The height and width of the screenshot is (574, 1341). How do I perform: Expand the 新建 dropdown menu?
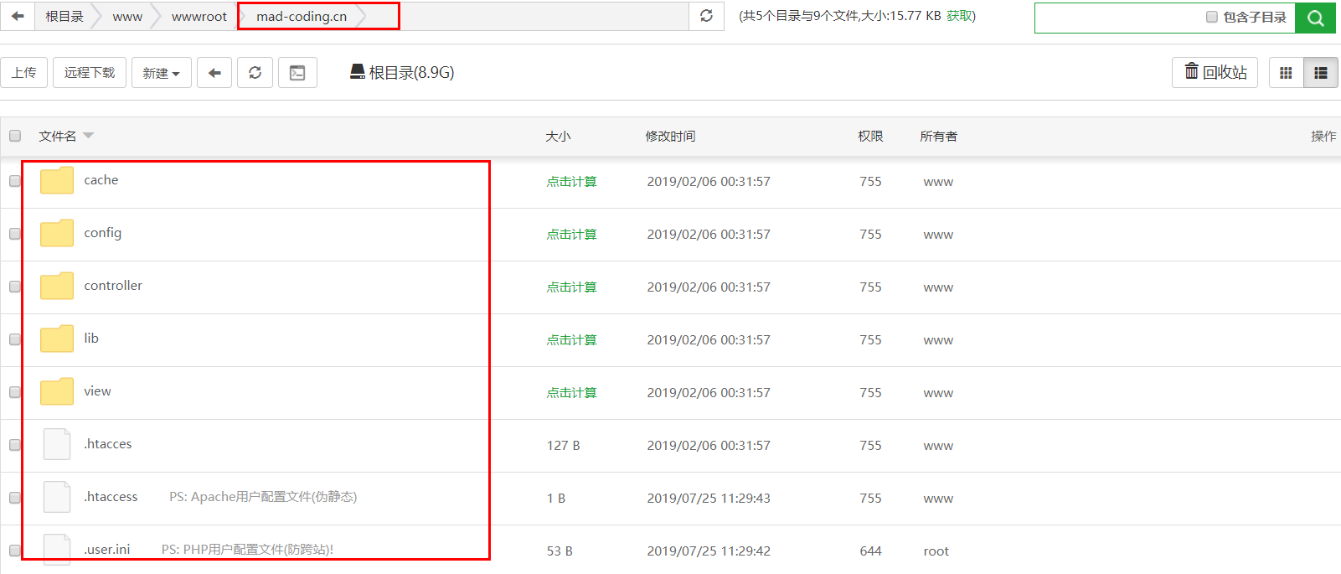coord(162,73)
